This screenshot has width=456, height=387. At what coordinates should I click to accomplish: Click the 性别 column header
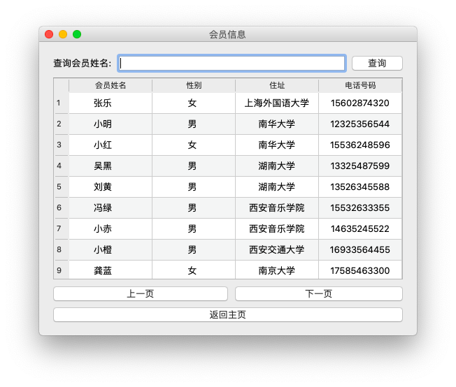click(x=194, y=85)
